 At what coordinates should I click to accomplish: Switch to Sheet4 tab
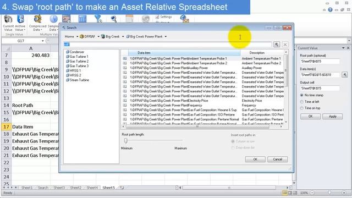92,188
